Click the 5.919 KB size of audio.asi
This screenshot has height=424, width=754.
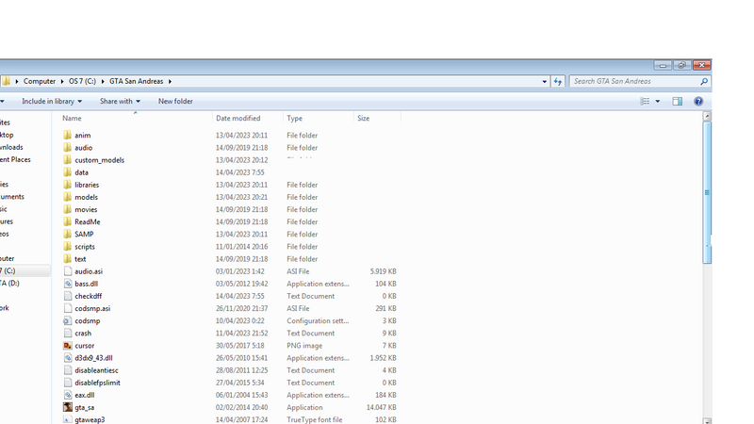[384, 271]
